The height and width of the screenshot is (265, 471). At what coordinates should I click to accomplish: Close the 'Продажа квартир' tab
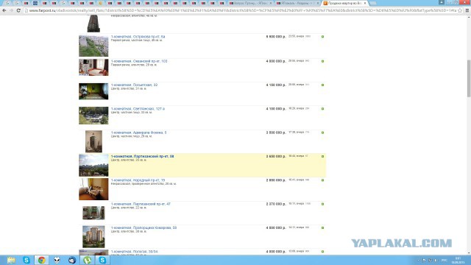(x=365, y=3)
